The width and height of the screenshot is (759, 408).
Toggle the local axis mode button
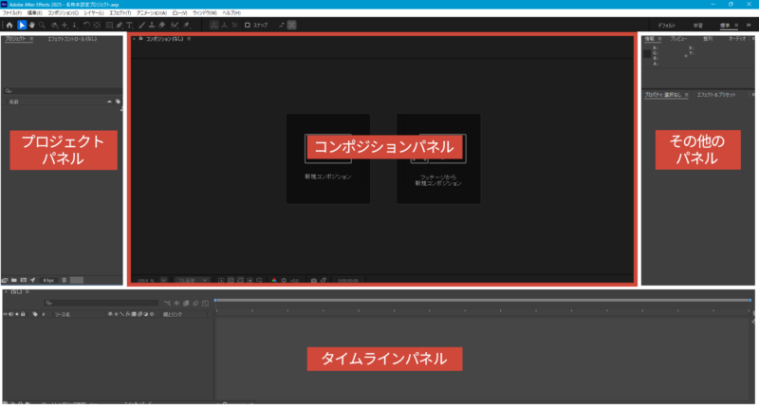coord(214,25)
